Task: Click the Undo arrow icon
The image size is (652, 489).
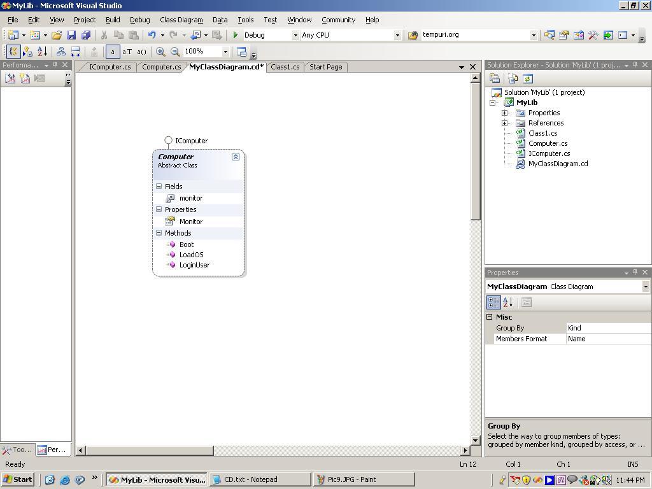Action: point(152,36)
